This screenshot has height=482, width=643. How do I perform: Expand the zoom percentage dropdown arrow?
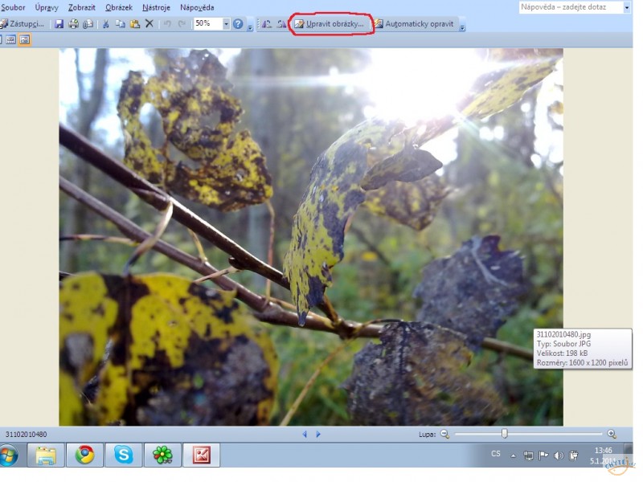[226, 24]
